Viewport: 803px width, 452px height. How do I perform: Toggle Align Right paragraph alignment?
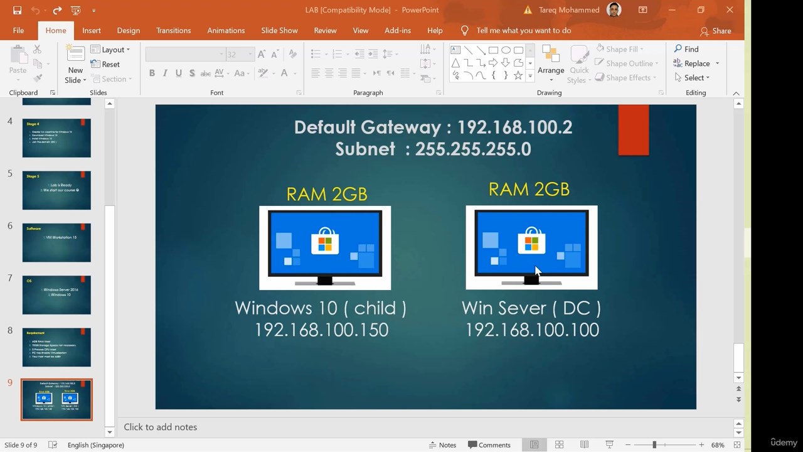(x=343, y=73)
